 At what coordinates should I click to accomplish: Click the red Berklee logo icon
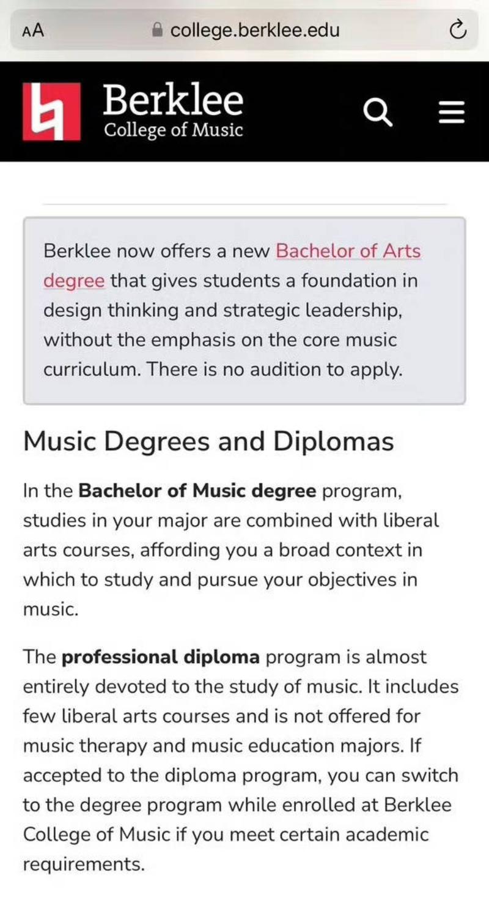click(51, 111)
